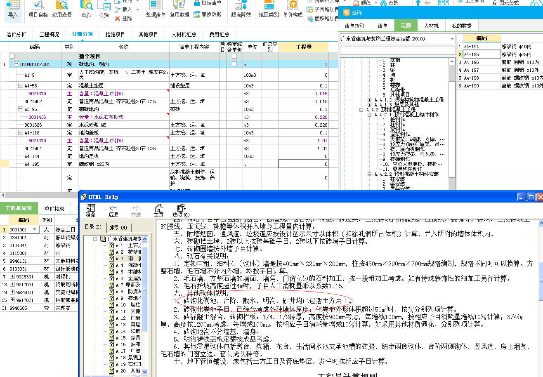Select A.5 topic in Help contents tree

click(124, 272)
